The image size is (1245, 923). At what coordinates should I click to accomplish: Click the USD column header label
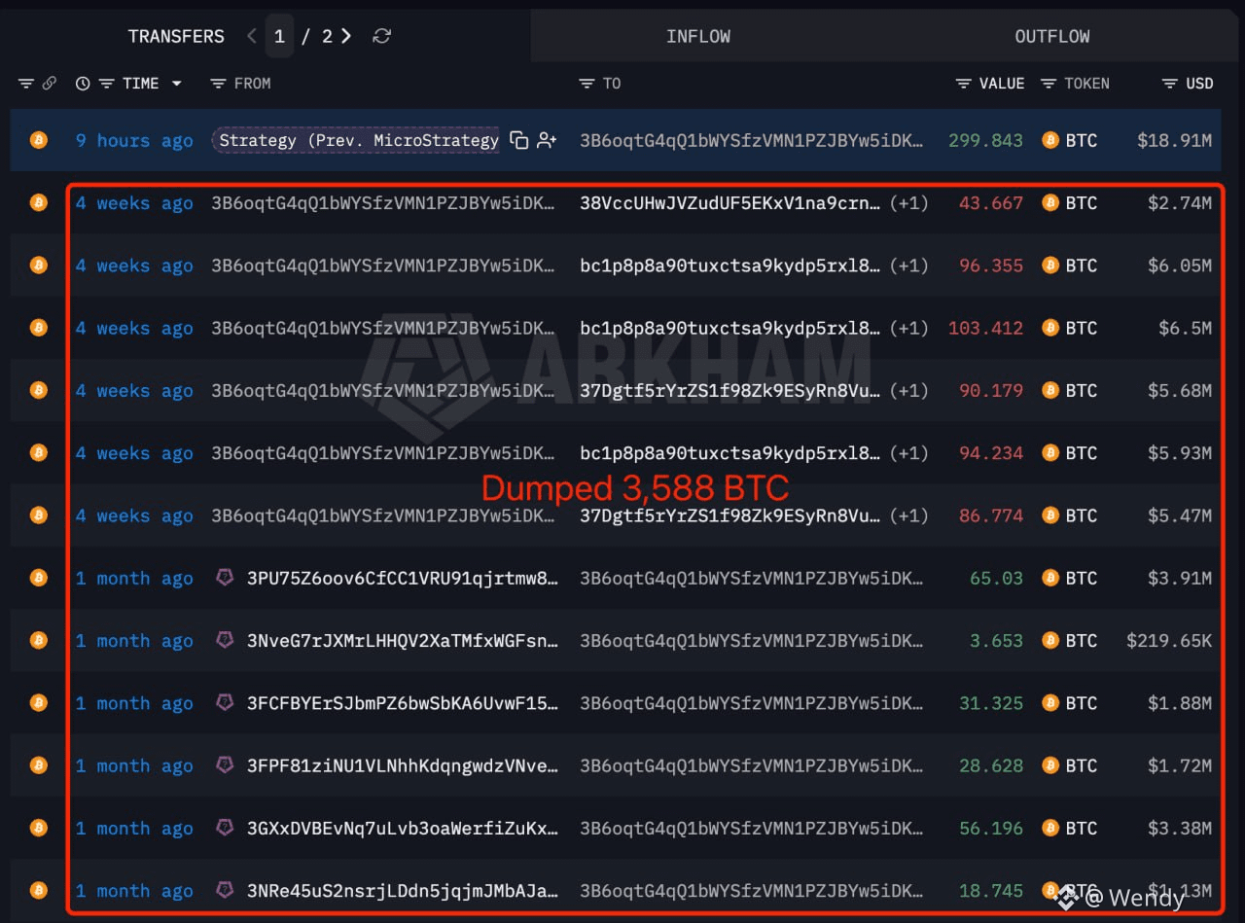pos(1199,84)
